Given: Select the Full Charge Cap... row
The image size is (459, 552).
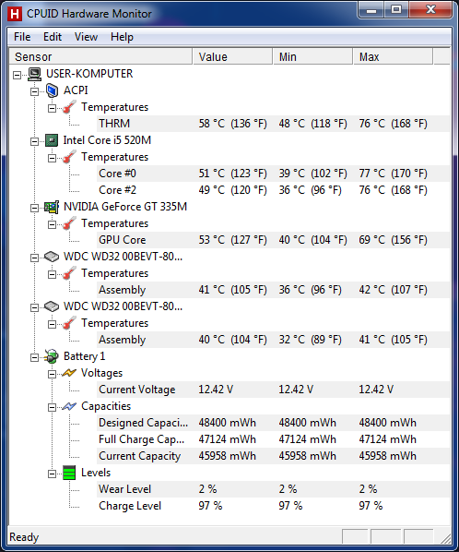Looking at the screenshot, I should (273, 439).
